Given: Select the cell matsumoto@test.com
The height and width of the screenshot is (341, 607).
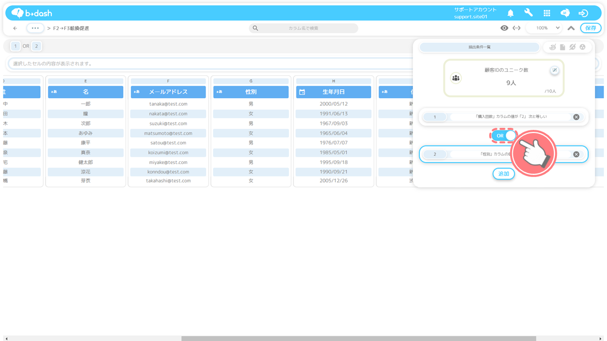Looking at the screenshot, I should (x=168, y=133).
